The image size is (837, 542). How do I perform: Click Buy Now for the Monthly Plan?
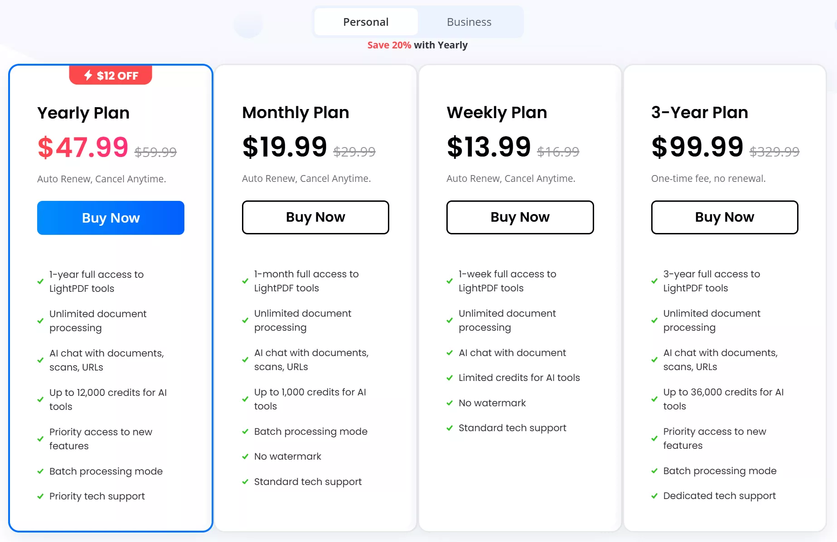click(x=315, y=218)
